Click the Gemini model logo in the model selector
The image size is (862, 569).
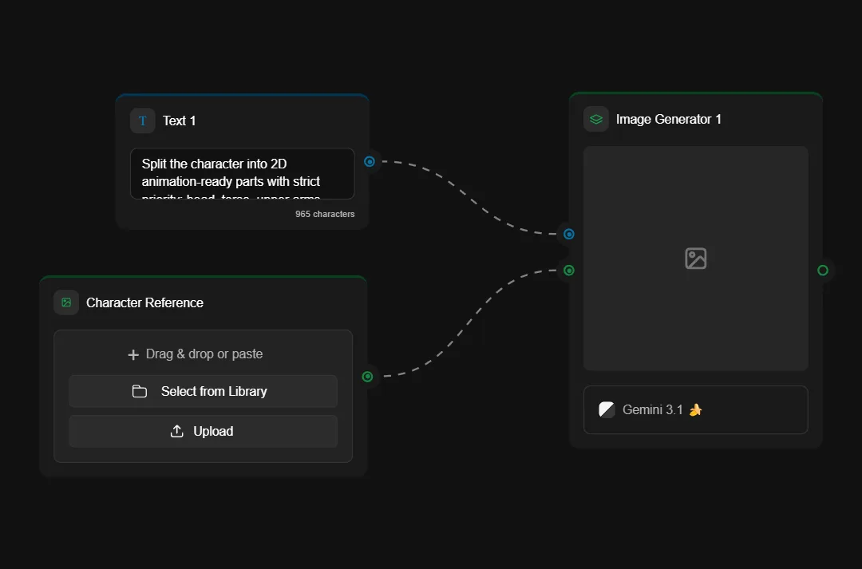[607, 409]
